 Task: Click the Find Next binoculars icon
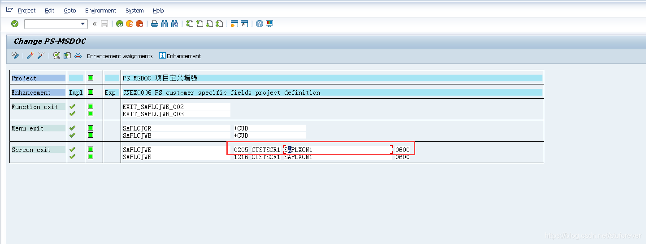coord(174,24)
